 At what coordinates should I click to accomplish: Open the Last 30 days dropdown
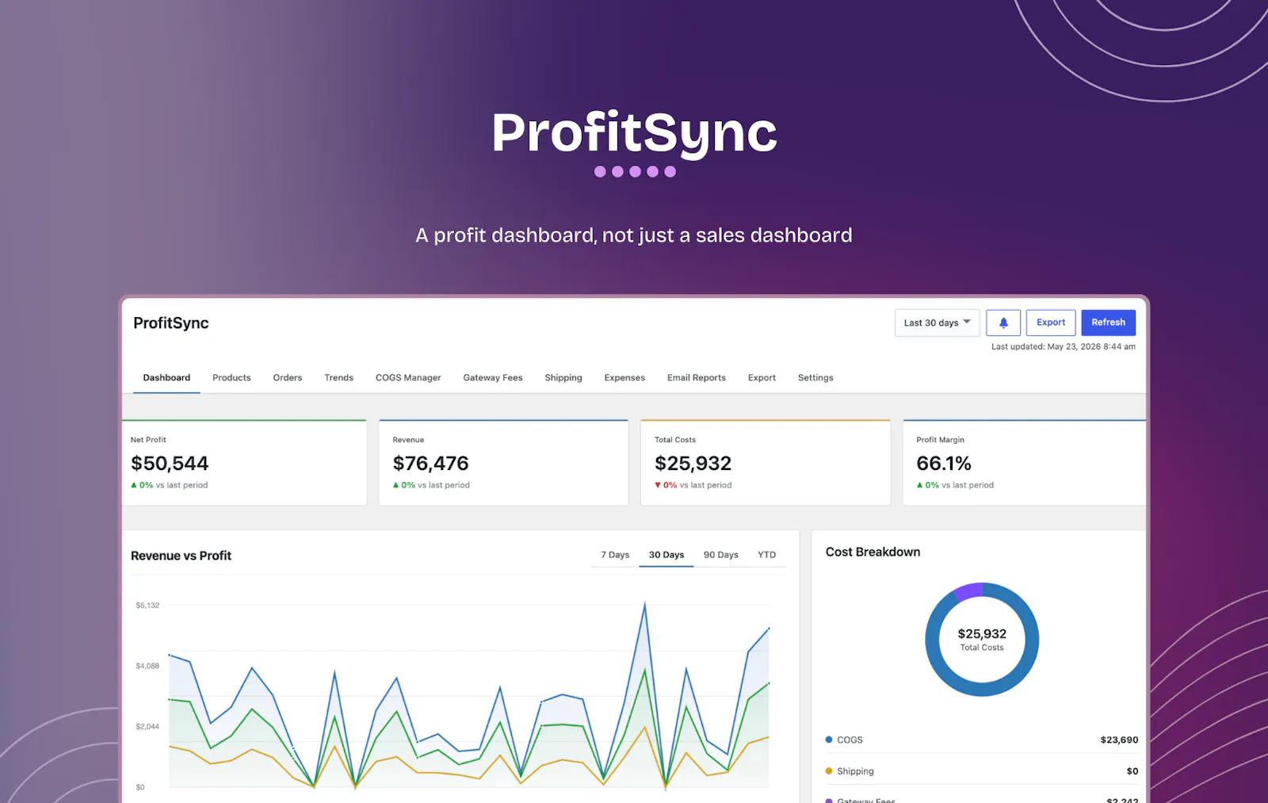pos(938,323)
